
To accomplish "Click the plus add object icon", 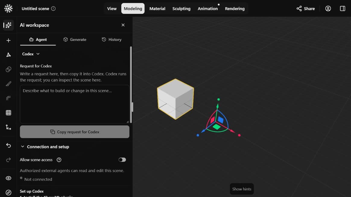I will [8, 40].
